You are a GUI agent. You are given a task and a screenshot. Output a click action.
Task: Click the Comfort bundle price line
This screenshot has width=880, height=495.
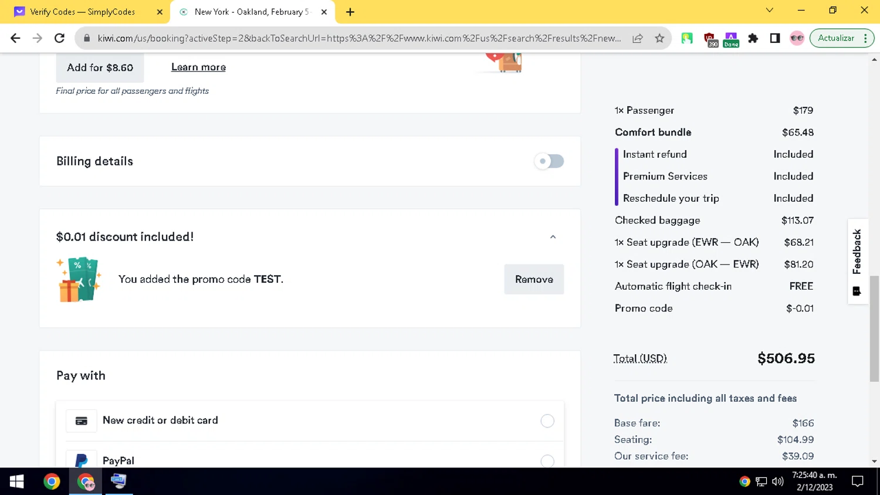click(714, 133)
